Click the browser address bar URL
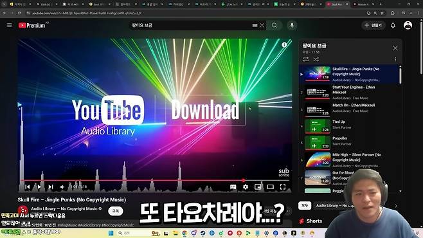Image resolution: width=423 pixels, height=238 pixels. click(x=86, y=13)
